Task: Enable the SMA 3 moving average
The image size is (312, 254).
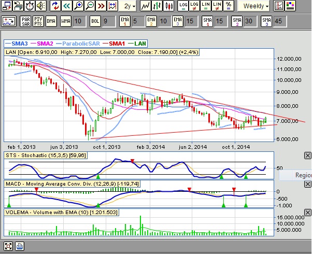Action: [x=266, y=21]
